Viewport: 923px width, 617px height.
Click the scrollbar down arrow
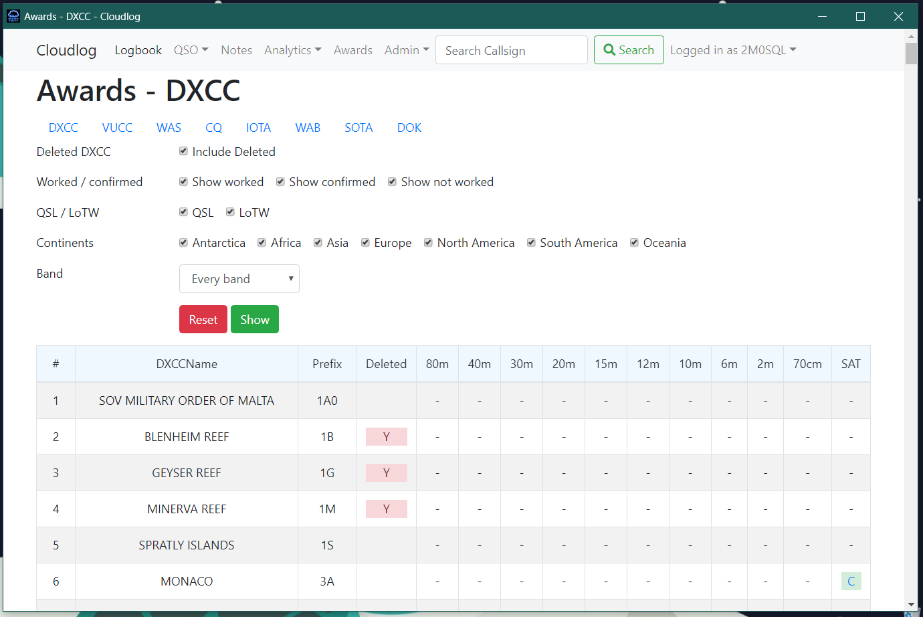pos(911,604)
